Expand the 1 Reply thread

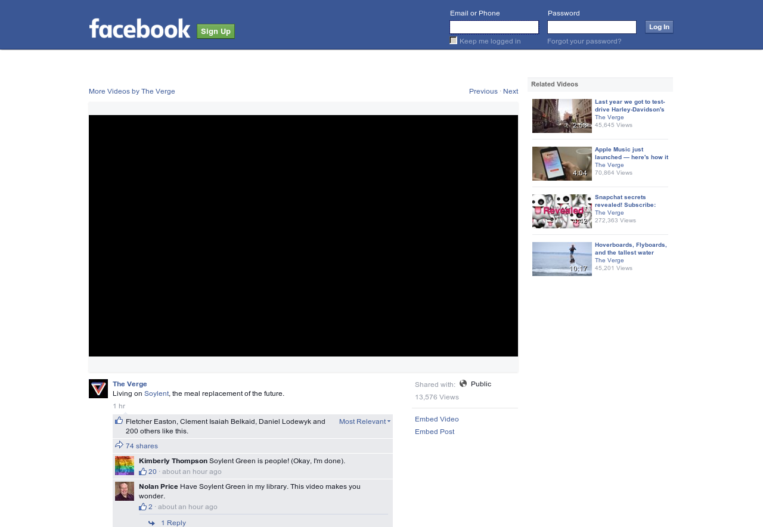coord(173,523)
